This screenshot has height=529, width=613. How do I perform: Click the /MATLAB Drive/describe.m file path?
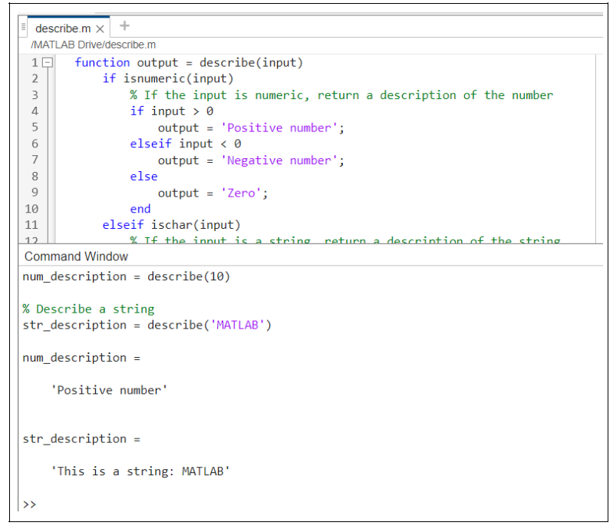point(93,45)
